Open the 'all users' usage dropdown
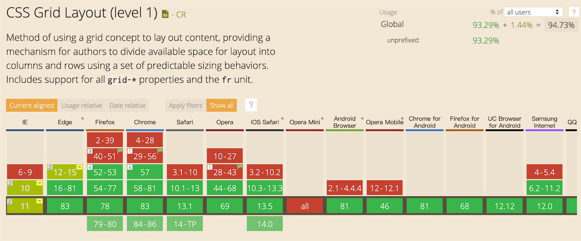Screen dimensions: 581x241 click(x=533, y=12)
